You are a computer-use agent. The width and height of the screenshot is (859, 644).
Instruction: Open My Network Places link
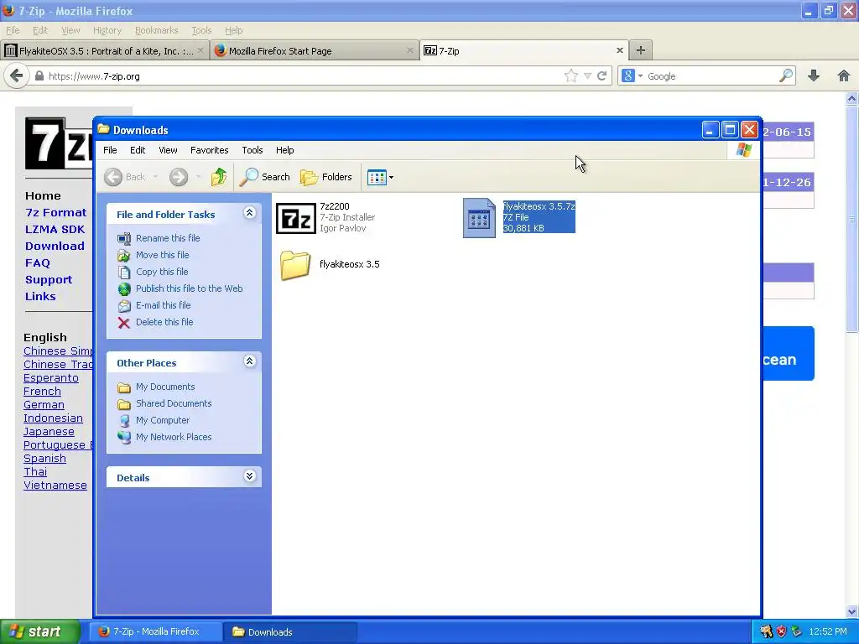[174, 437]
